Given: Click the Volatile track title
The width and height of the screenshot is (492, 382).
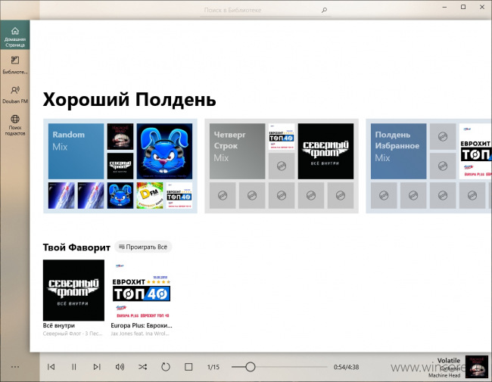Looking at the screenshot, I should (449, 360).
